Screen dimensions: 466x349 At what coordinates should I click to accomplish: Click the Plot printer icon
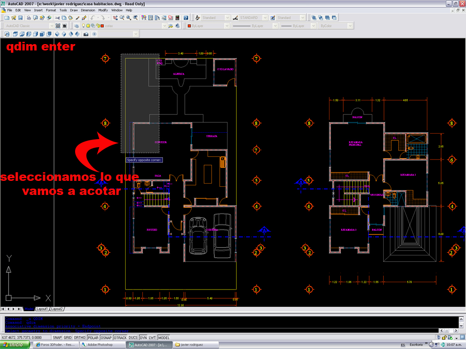(29, 18)
